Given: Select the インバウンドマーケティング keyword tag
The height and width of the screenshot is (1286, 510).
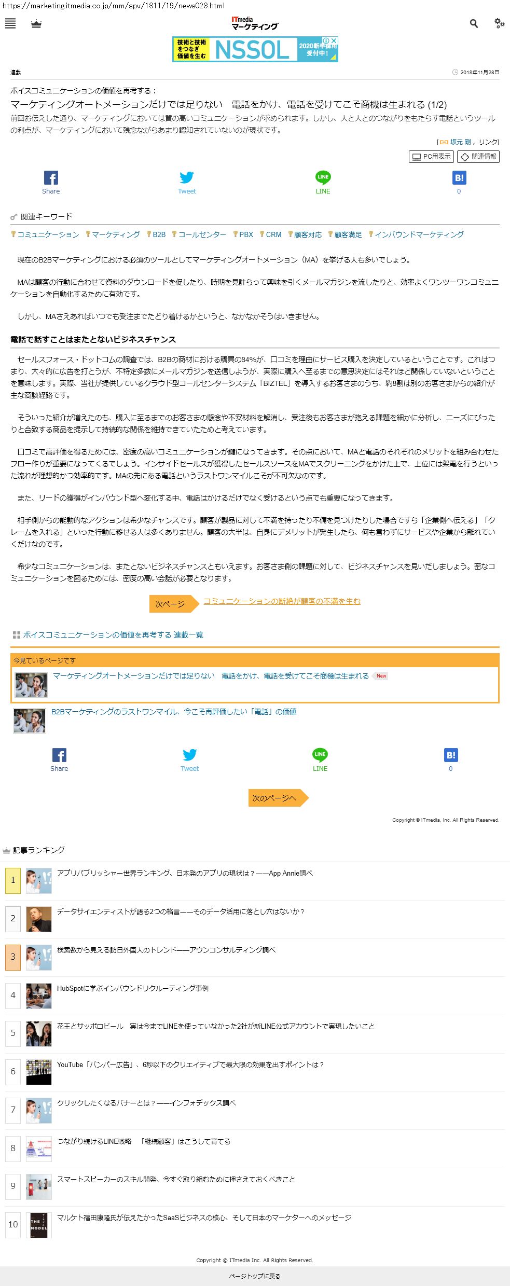Looking at the screenshot, I should [x=416, y=234].
